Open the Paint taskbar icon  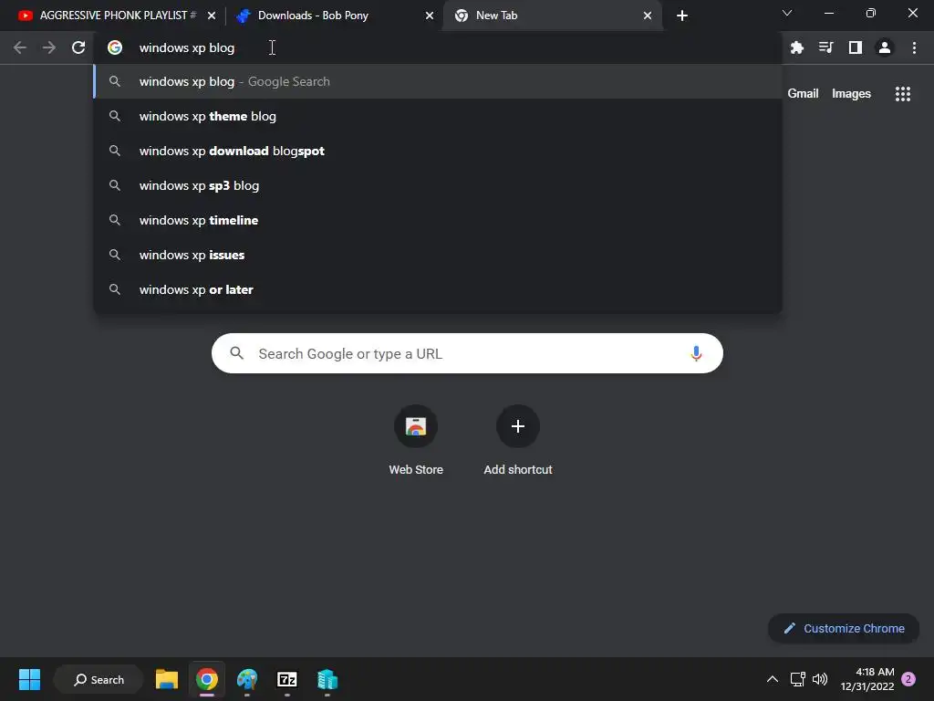click(x=246, y=679)
